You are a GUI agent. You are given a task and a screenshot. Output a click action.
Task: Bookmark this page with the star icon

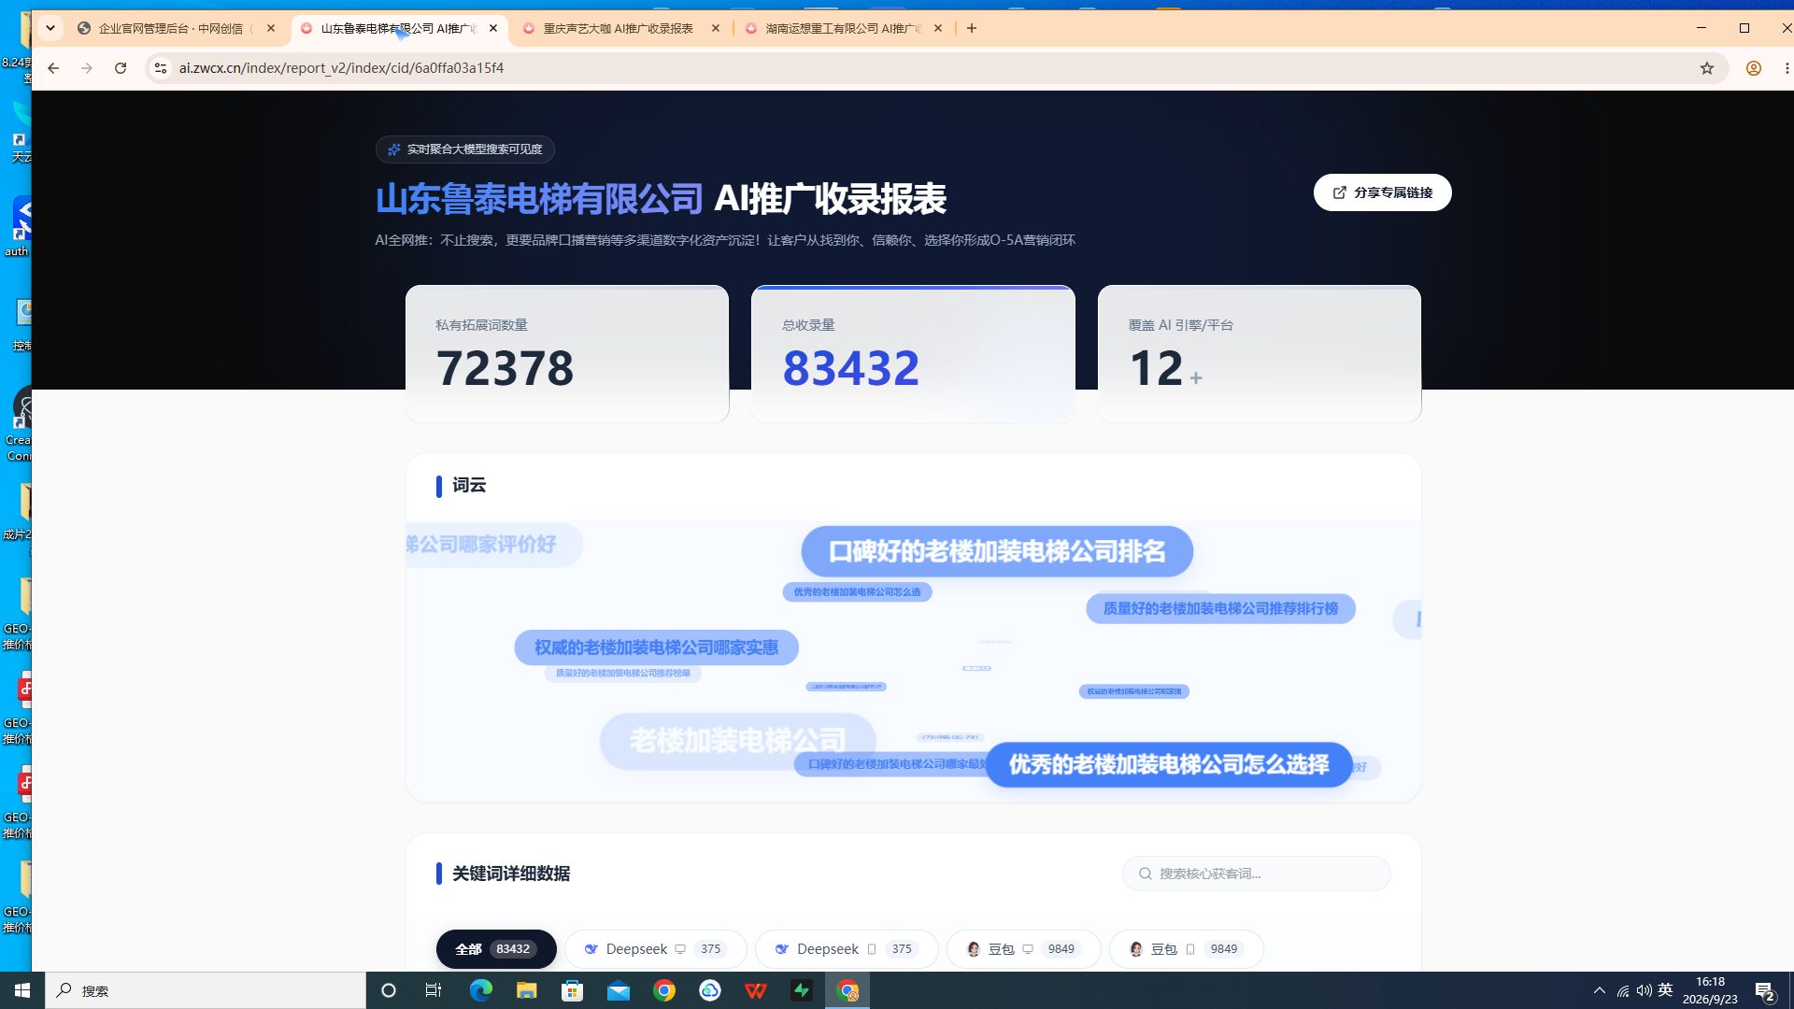pos(1707,68)
